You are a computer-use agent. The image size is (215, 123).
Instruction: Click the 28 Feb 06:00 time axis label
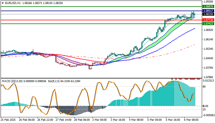tap(82, 120)
